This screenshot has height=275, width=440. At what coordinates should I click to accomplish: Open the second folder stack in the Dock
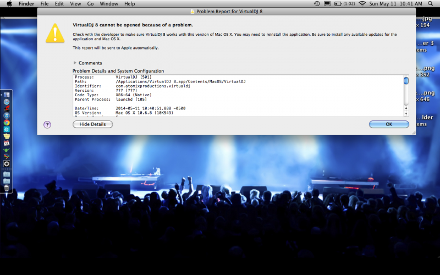point(7,181)
